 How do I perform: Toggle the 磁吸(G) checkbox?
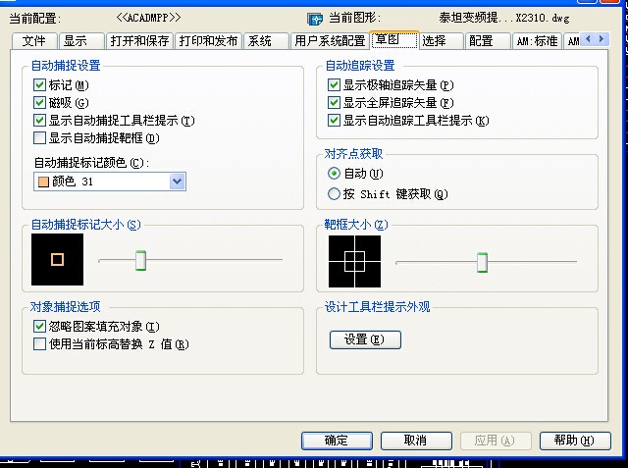coord(39,102)
